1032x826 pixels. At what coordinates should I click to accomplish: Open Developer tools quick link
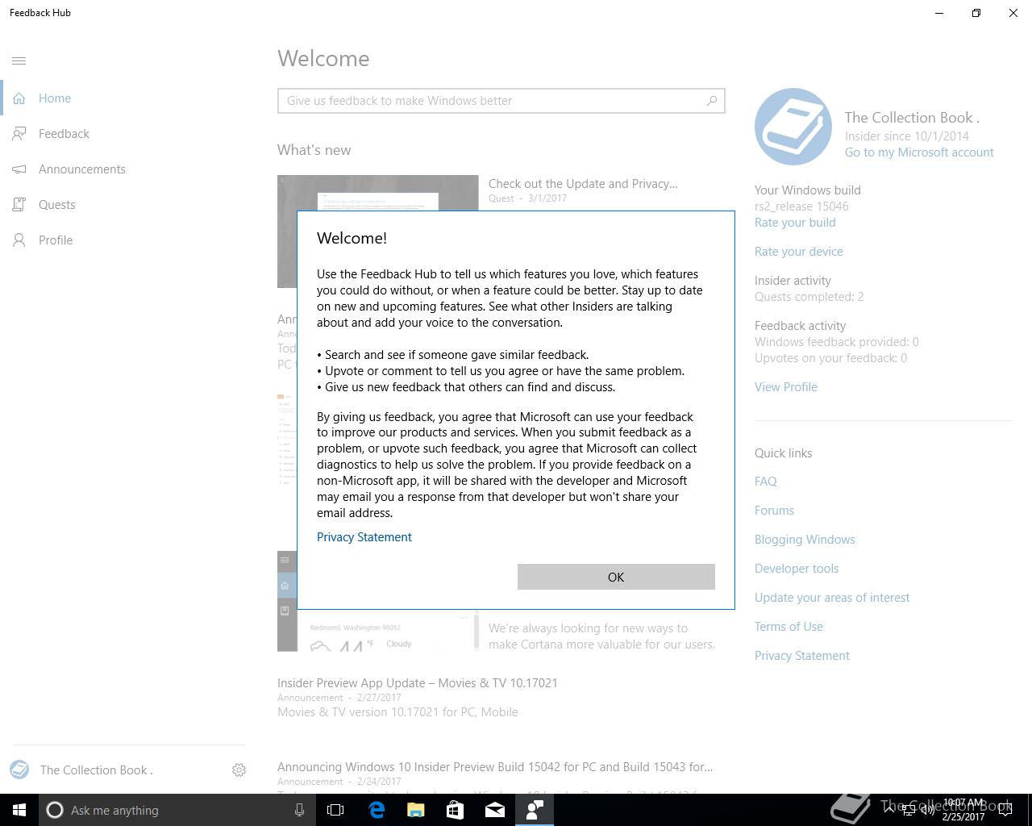pos(797,569)
